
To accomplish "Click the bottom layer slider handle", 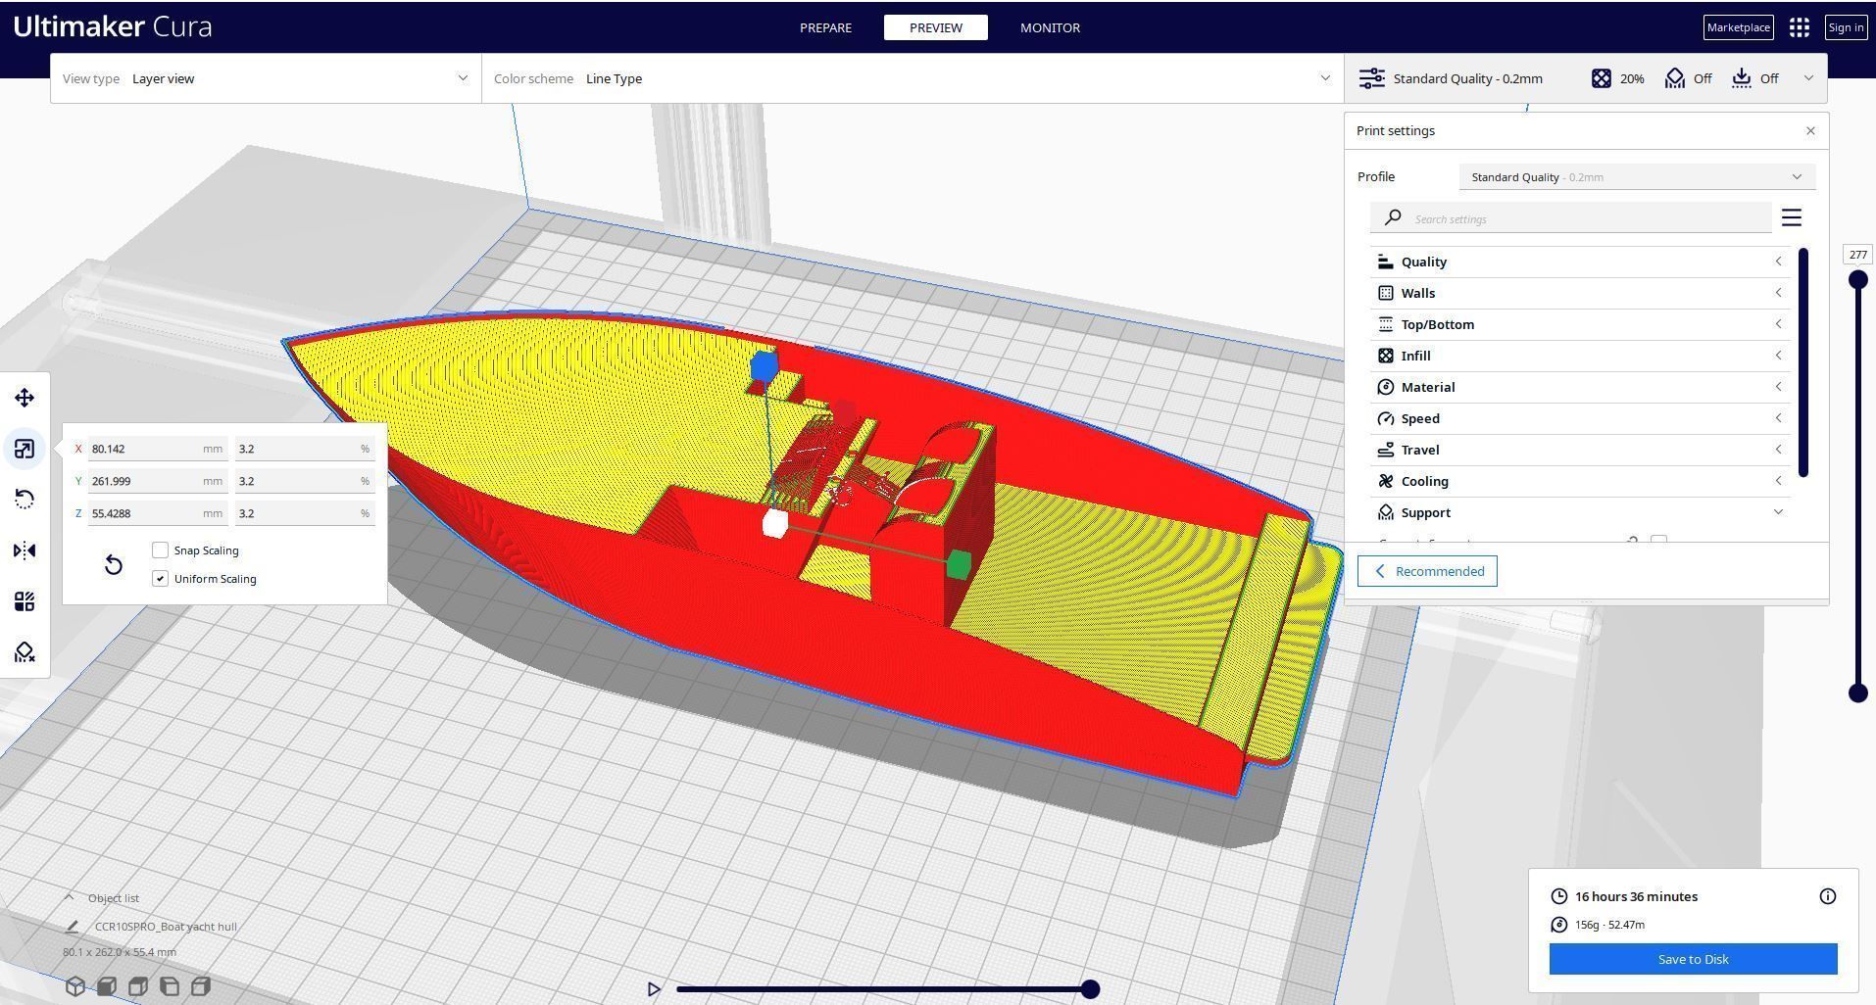I will coord(1857,694).
